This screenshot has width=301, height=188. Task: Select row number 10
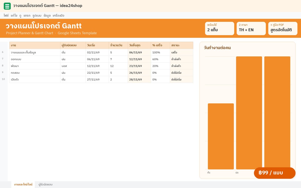point(3,79)
